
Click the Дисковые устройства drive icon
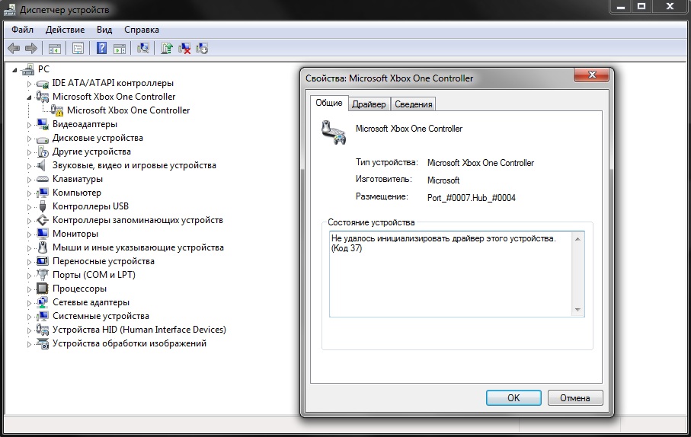[43, 139]
